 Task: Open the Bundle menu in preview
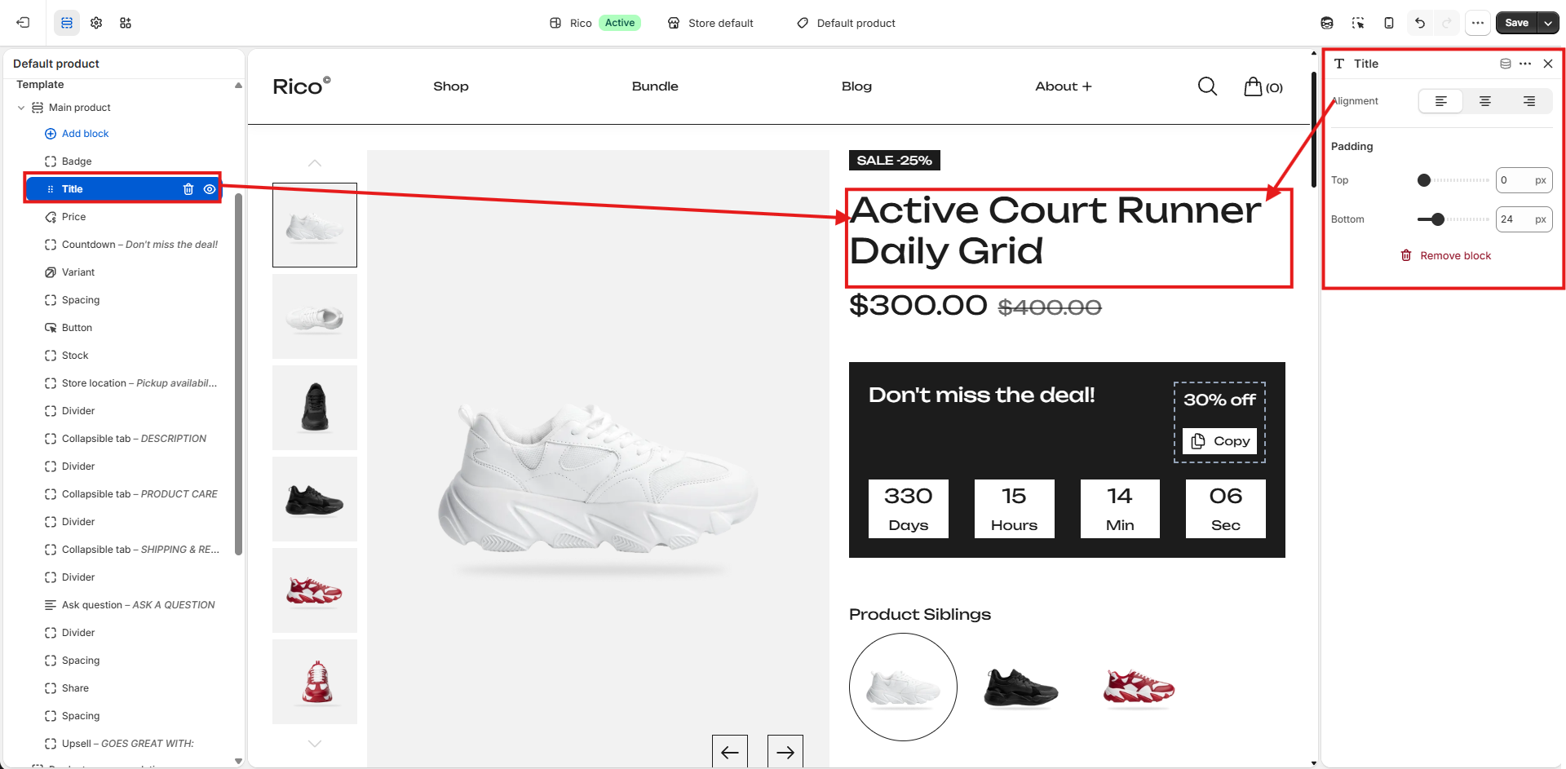pyautogui.click(x=655, y=86)
